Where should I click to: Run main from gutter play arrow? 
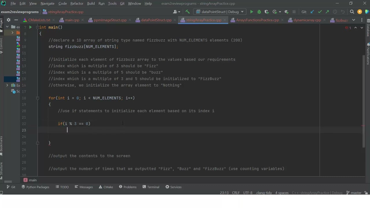click(30, 27)
